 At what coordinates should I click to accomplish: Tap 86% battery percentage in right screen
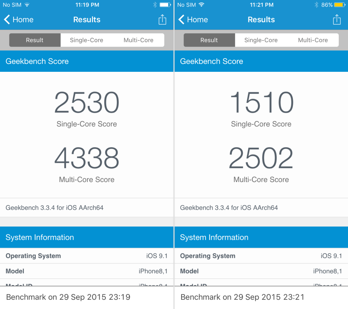327,5
